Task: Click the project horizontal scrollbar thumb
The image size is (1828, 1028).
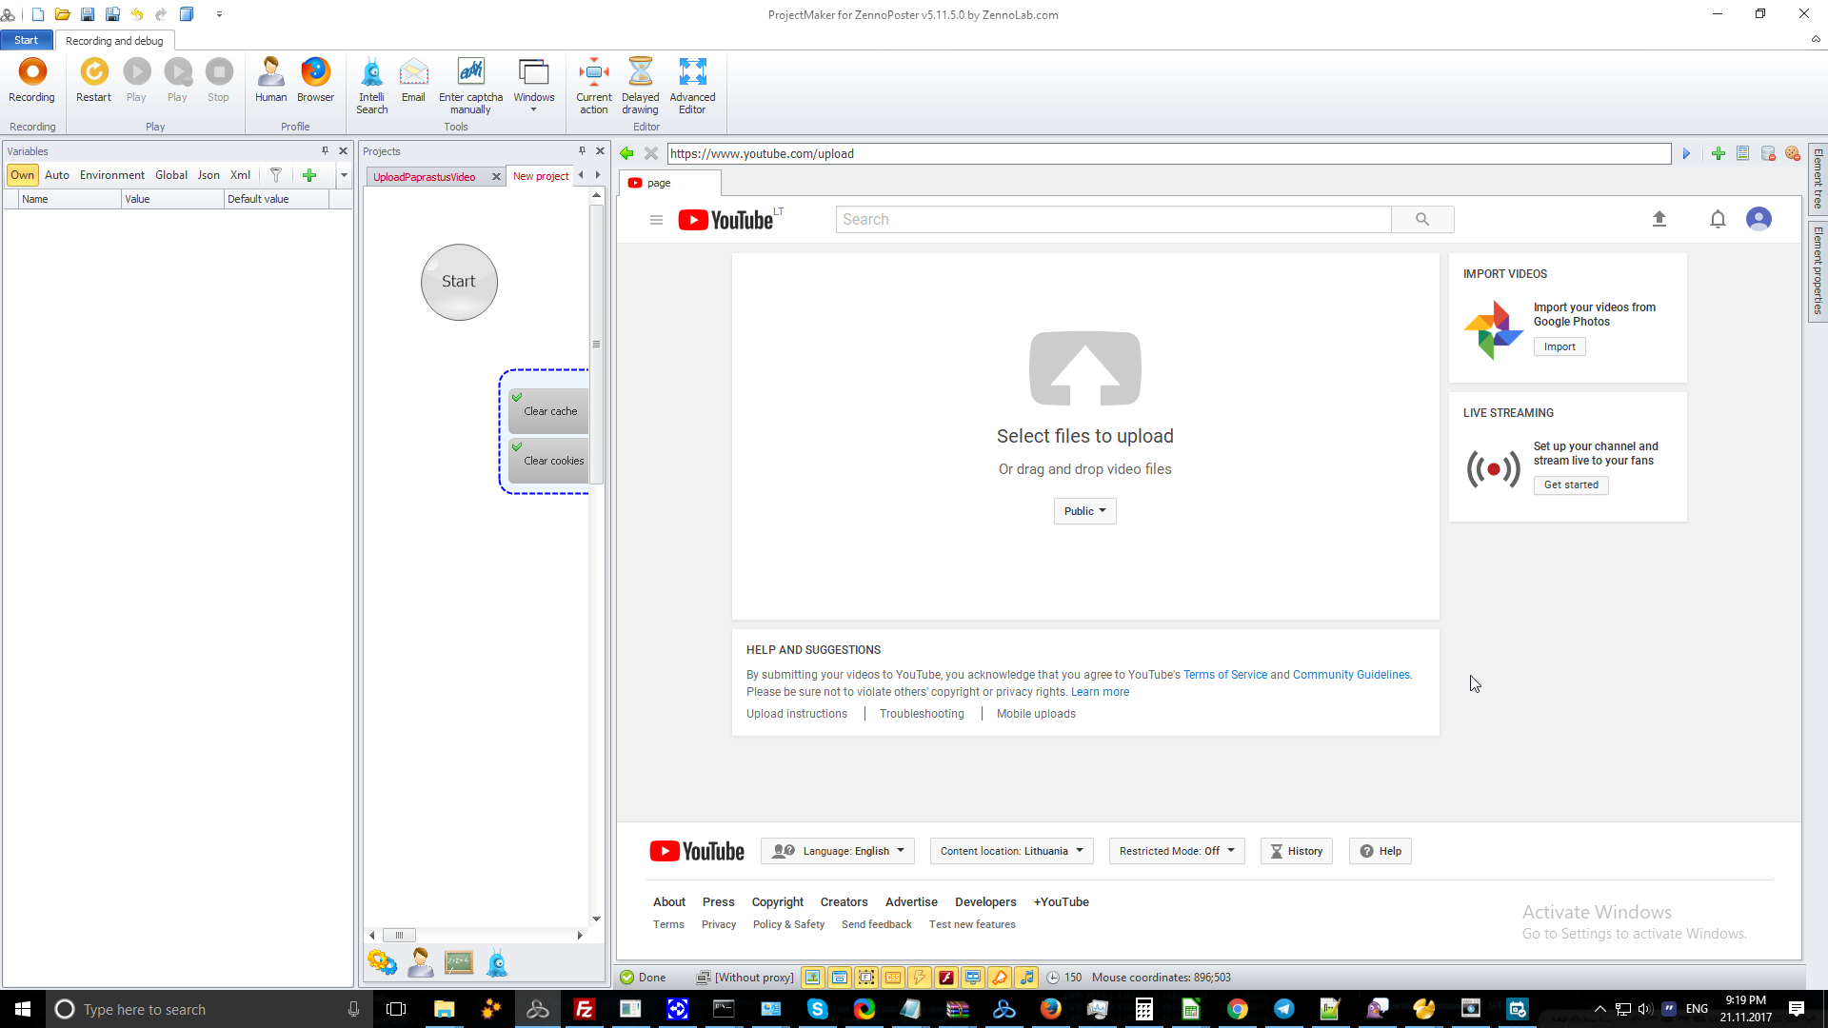Action: tap(399, 936)
